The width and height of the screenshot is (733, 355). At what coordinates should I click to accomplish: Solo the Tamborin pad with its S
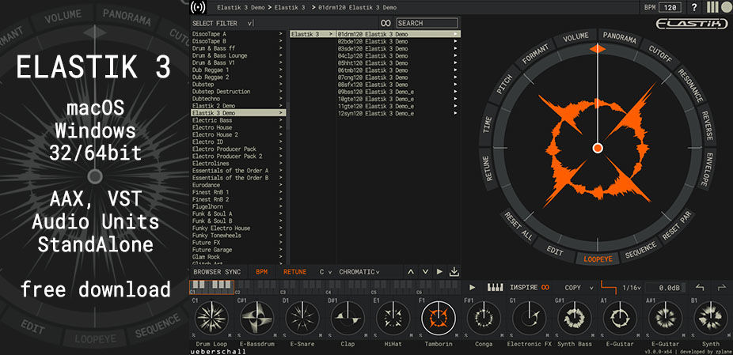(x=420, y=335)
